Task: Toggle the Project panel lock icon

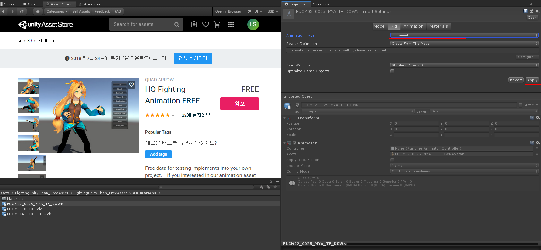Action: [x=271, y=182]
